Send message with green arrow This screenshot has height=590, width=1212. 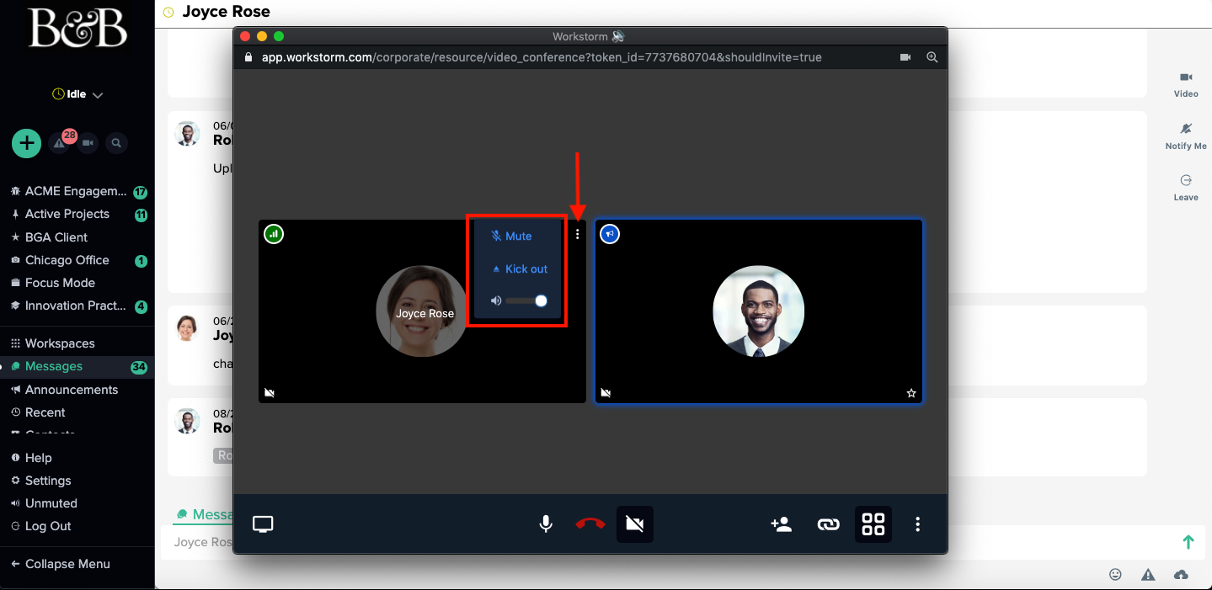tap(1188, 542)
